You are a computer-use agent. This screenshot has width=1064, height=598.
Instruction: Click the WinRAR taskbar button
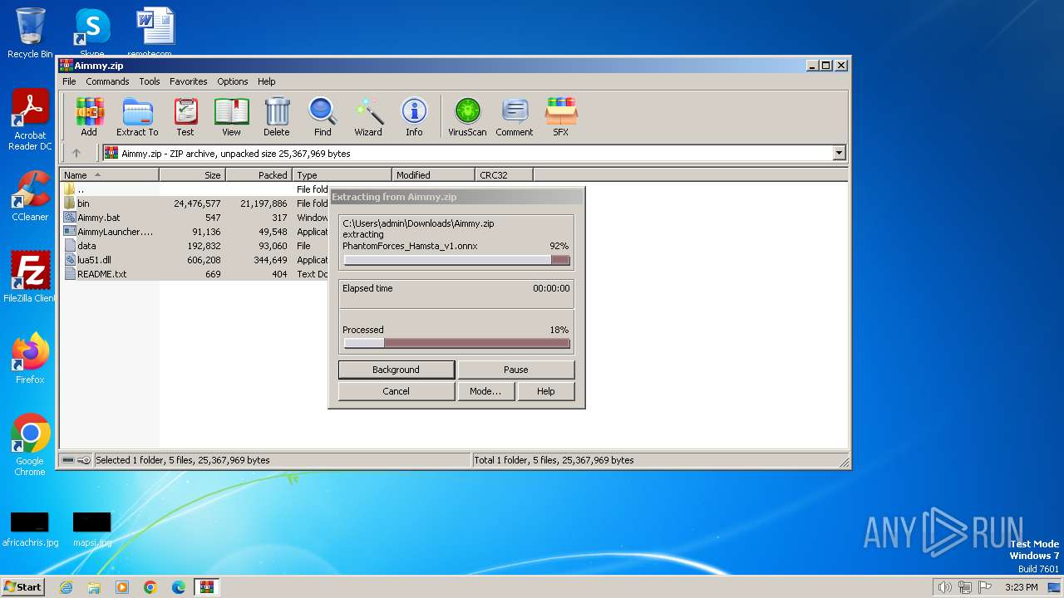[207, 587]
